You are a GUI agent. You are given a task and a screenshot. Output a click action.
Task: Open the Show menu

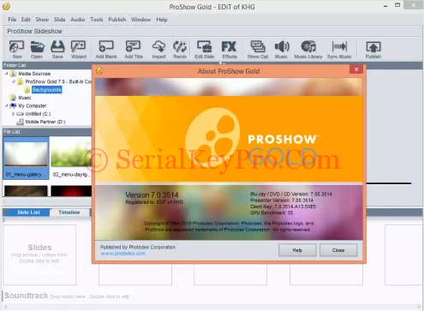tap(42, 20)
